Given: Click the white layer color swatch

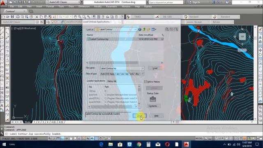Looking at the screenshot, I should point(65,22).
